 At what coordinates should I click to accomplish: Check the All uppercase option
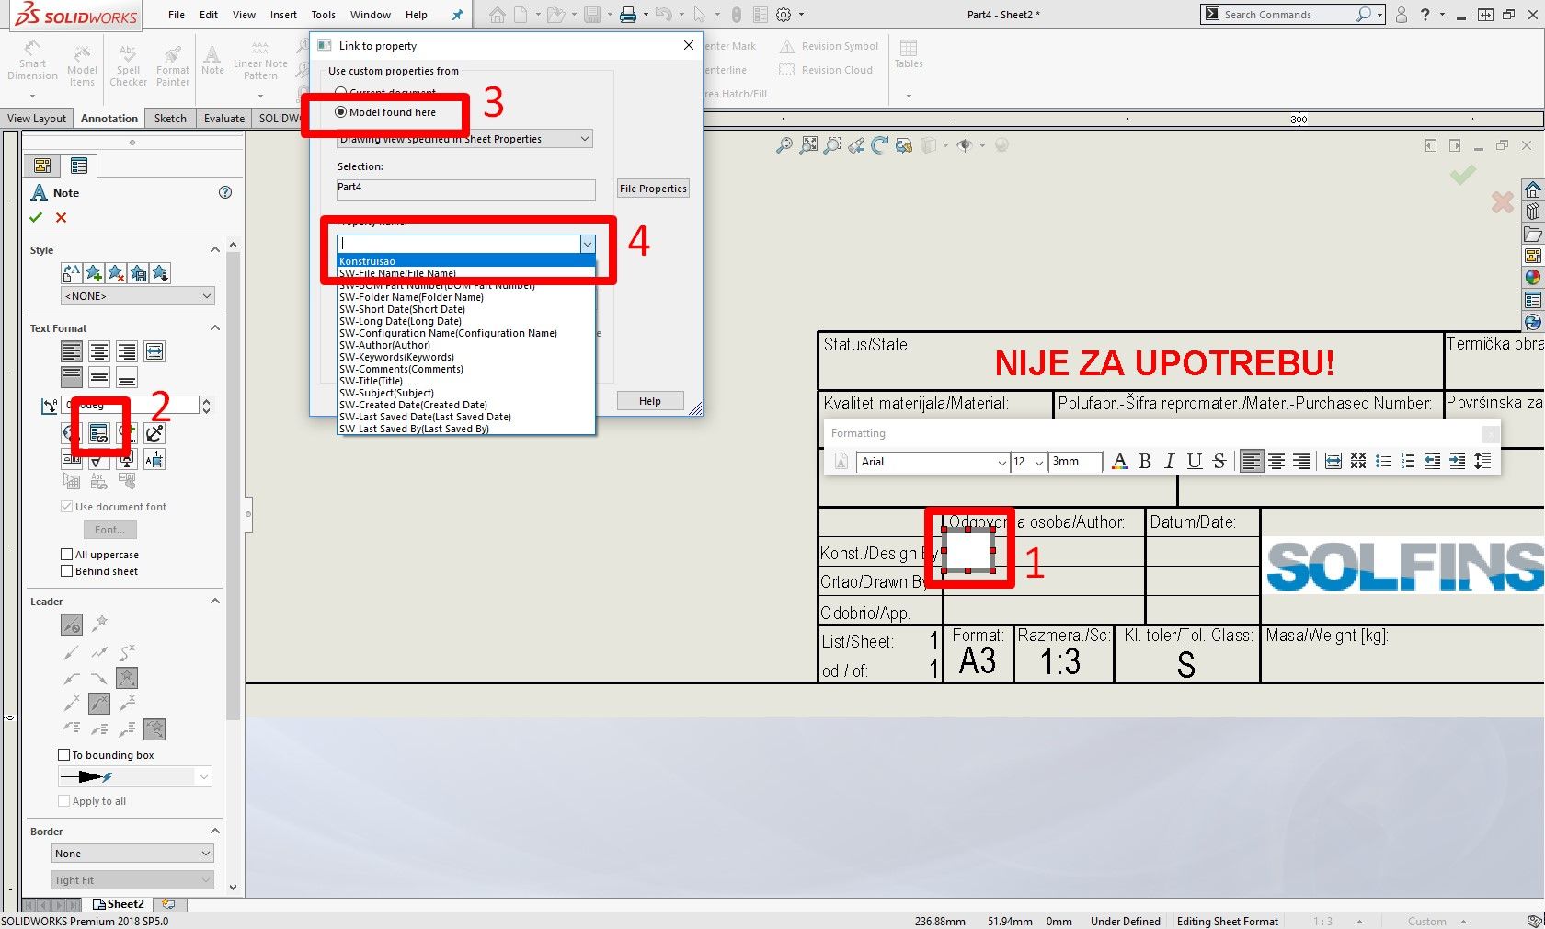point(66,554)
